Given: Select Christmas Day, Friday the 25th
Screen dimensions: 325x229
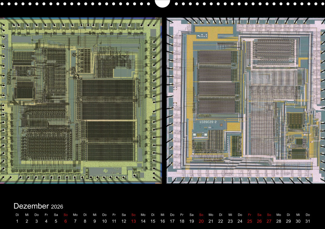Looking at the screenshot, I should 249,221.
